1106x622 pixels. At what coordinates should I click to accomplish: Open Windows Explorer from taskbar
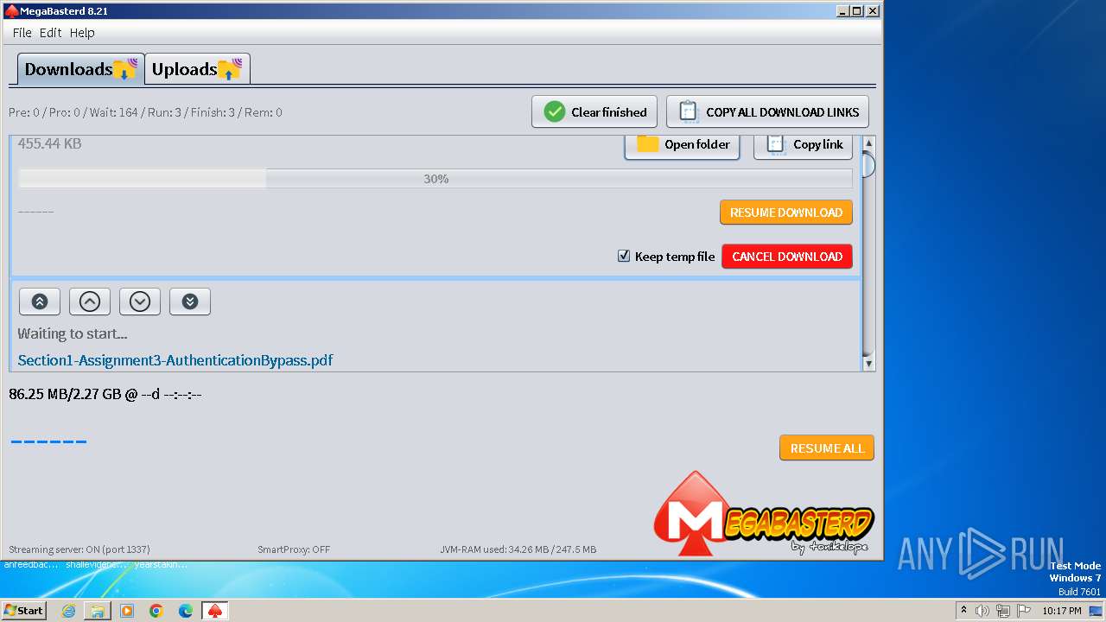[x=98, y=611]
